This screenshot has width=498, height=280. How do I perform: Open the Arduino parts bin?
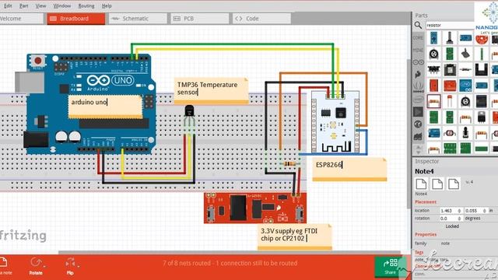coord(418,62)
